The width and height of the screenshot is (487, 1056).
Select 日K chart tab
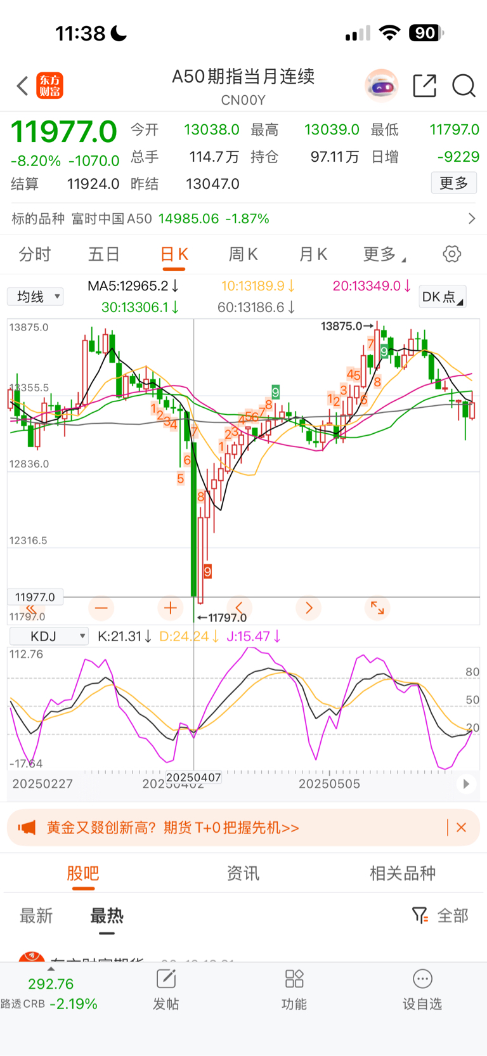click(x=174, y=254)
